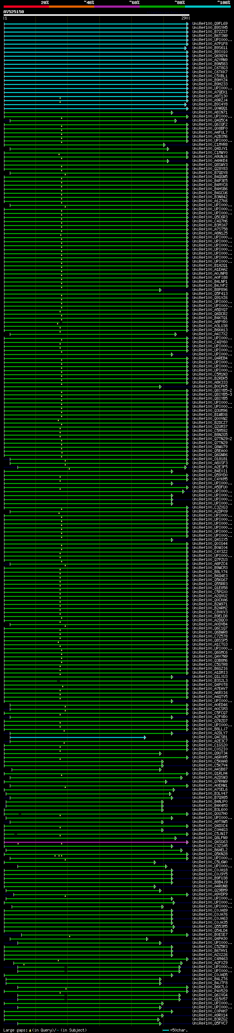Viewport: 234px width, 1033px height.
Task: Click the red 20% identity legend segment
Action: (x=26, y=7)
